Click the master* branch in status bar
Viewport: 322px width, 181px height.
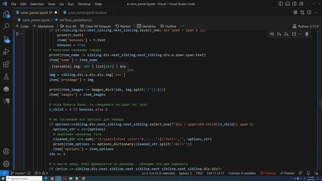pos(18,173)
